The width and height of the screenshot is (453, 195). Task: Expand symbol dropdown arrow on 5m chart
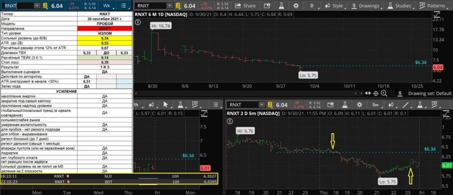click(x=261, y=105)
